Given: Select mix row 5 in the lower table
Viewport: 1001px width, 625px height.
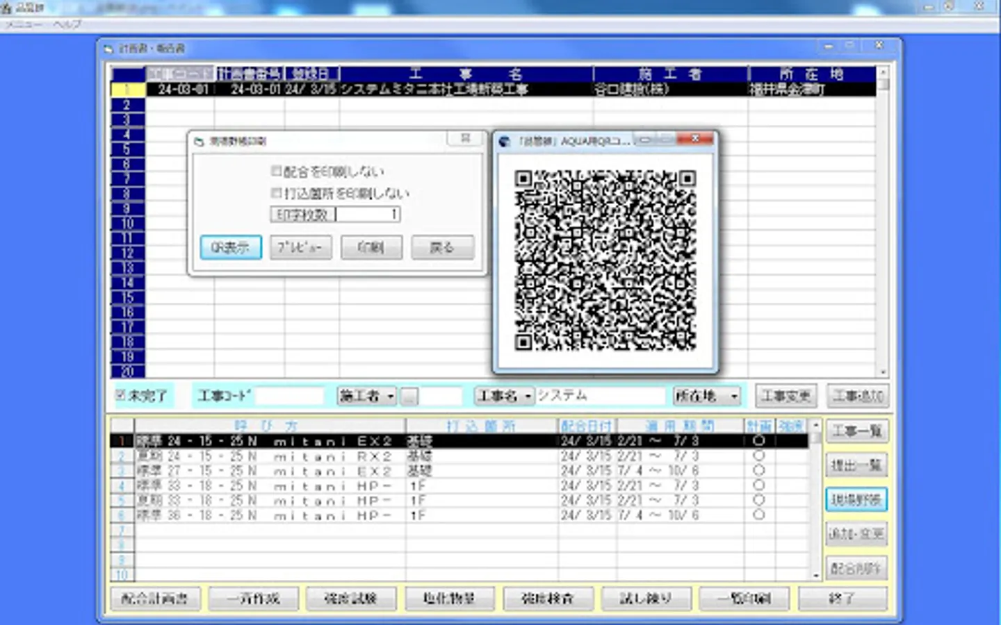Looking at the screenshot, I should [x=459, y=501].
